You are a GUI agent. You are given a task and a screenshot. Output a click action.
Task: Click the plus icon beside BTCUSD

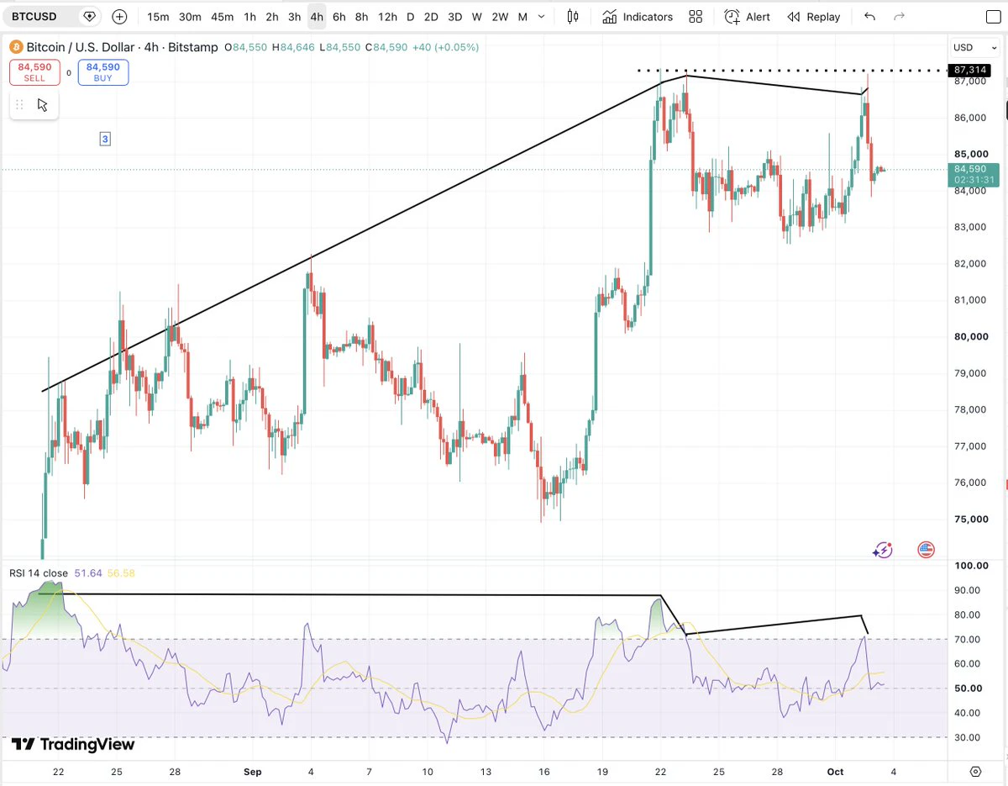tap(119, 17)
